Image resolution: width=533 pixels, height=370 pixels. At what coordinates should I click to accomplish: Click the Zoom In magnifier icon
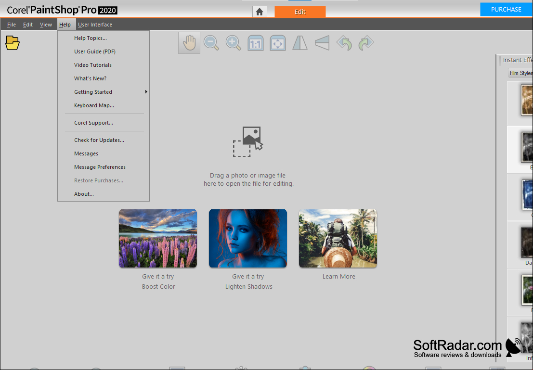pyautogui.click(x=233, y=43)
